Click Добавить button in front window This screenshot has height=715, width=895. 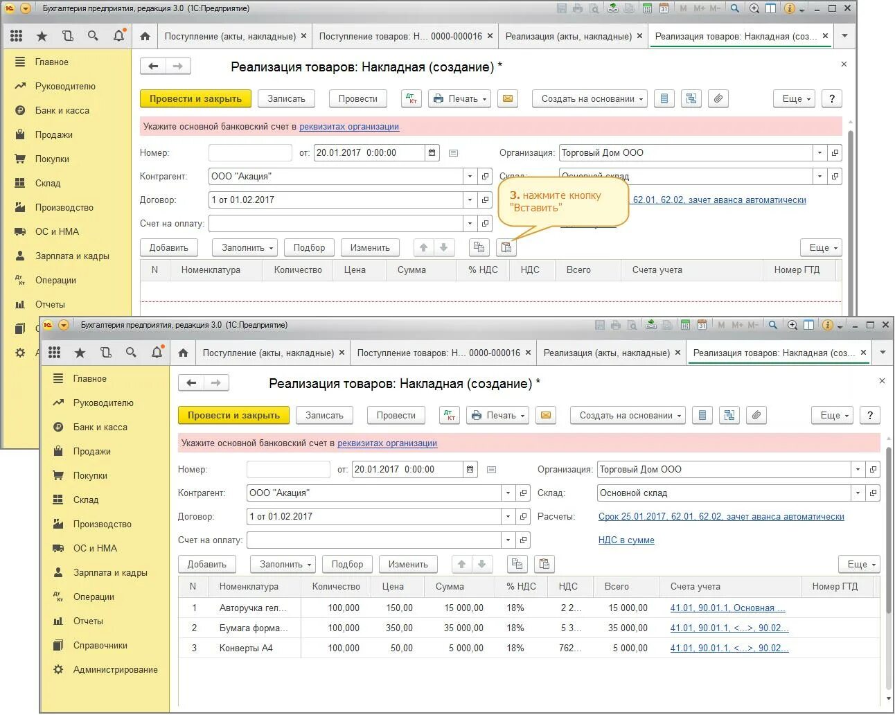point(206,564)
